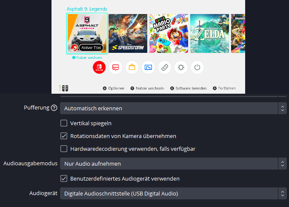
Task: Click the Pufferung help question-mark icon
Action: [54, 108]
